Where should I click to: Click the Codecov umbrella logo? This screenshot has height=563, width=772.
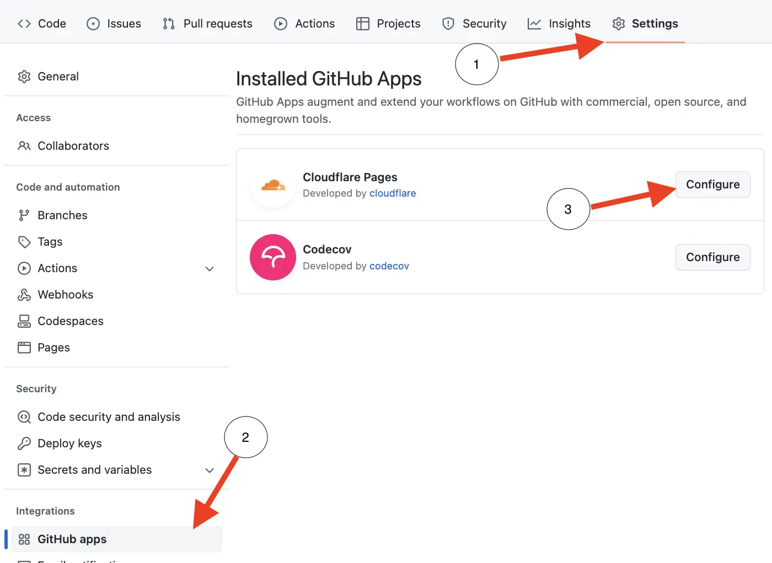pos(272,257)
